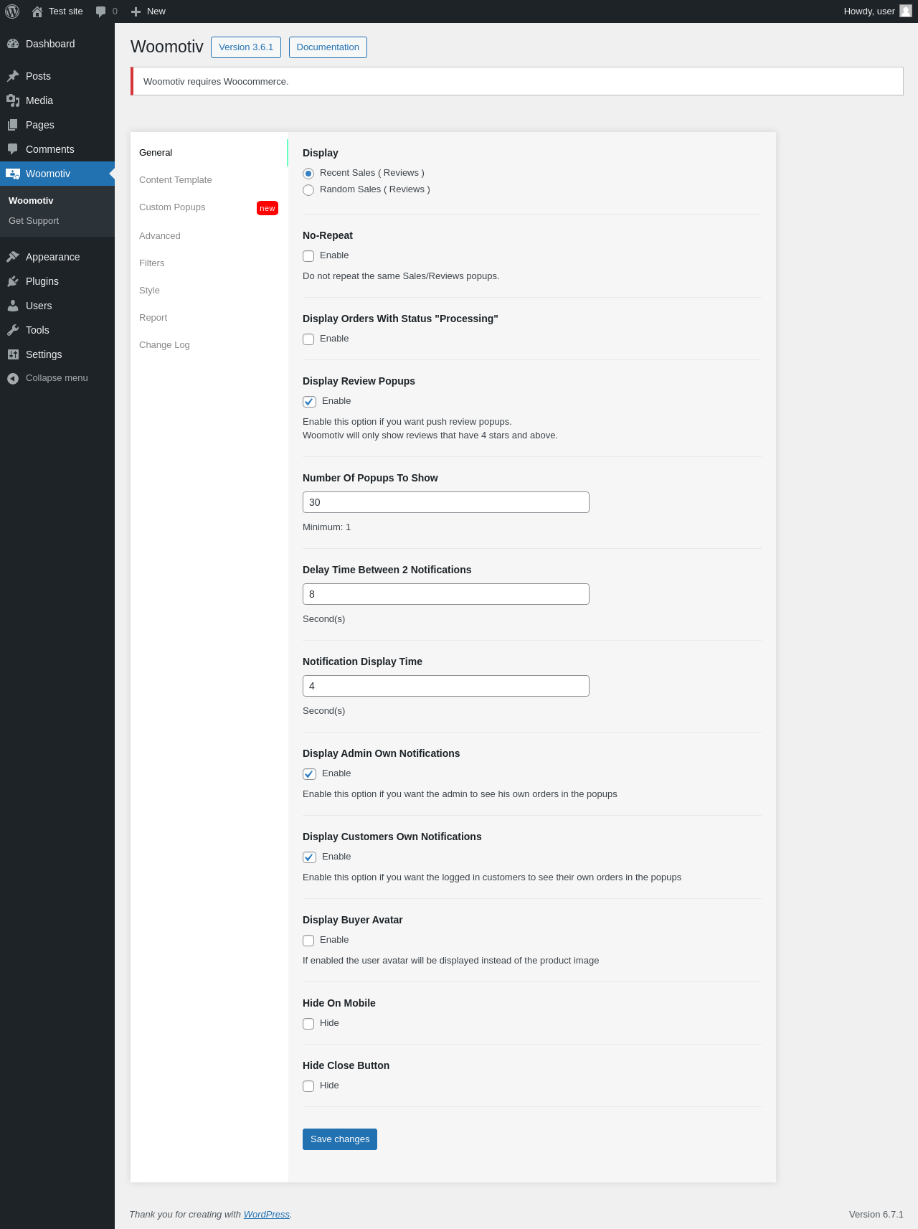Click the Plugins plug icon in sidebar

coord(13,281)
